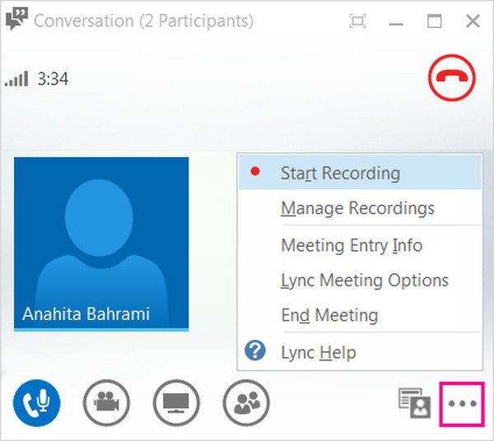Toggle full screen view in title bar
The width and height of the screenshot is (494, 441).
pyautogui.click(x=357, y=21)
